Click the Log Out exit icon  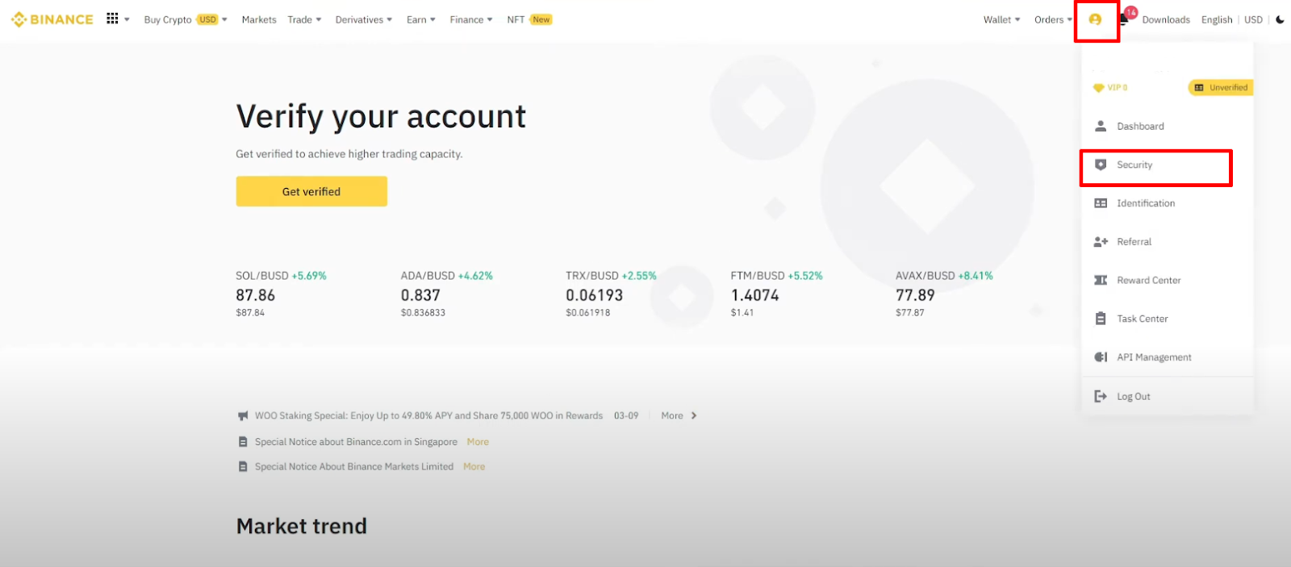coord(1101,396)
